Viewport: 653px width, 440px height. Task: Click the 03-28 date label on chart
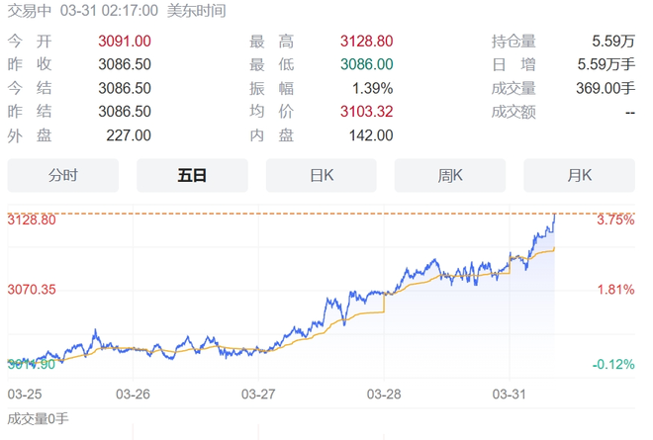coord(384,394)
